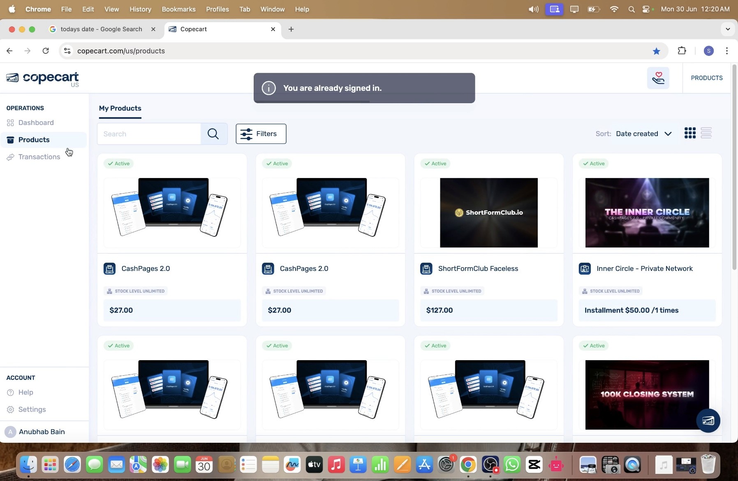Expand the Chrome tab search dropdown
The image size is (738, 481).
(728, 29)
